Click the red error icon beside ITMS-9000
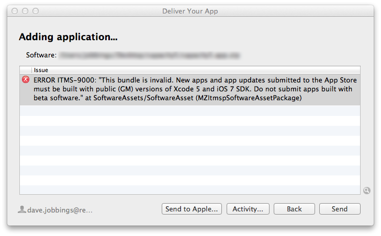This screenshot has width=381, height=236. tap(26, 79)
